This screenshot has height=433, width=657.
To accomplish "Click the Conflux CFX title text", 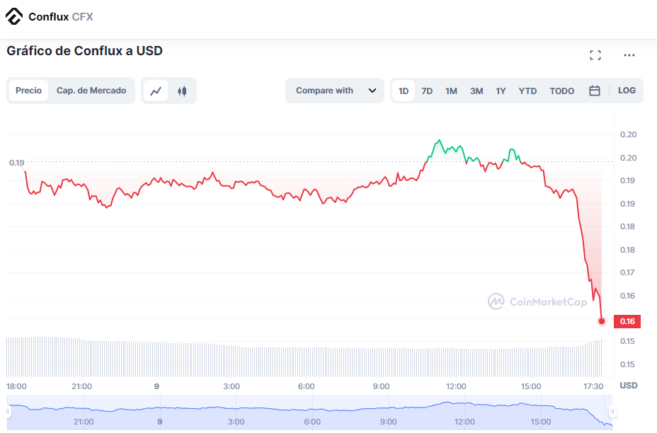I will [61, 17].
